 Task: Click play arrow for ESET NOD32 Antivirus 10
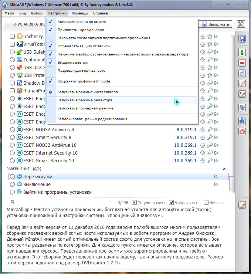216,145
